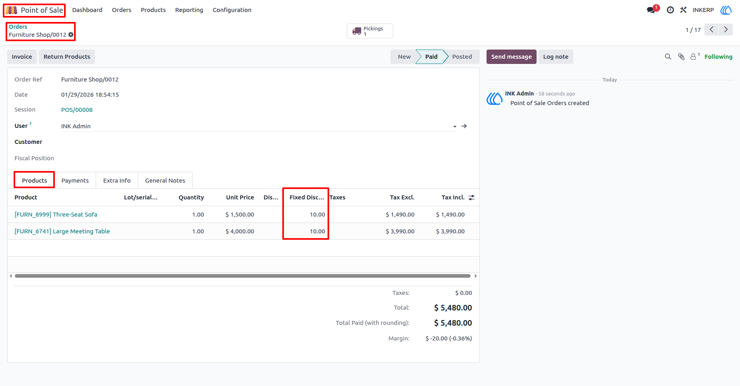
Task: Sort by Unit Price column header
Action: click(240, 197)
